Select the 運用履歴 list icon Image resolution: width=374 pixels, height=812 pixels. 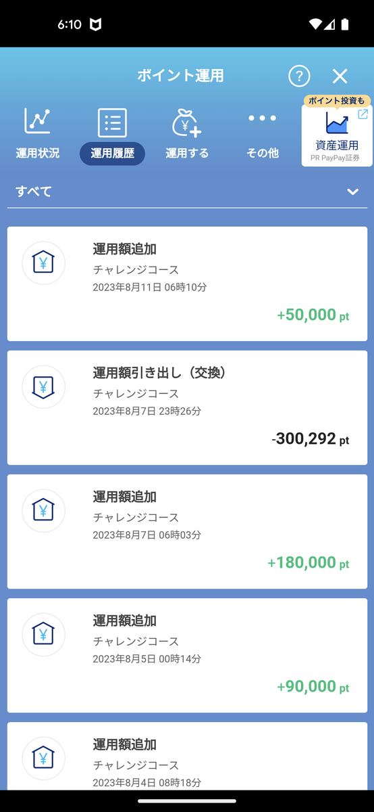coord(112,122)
